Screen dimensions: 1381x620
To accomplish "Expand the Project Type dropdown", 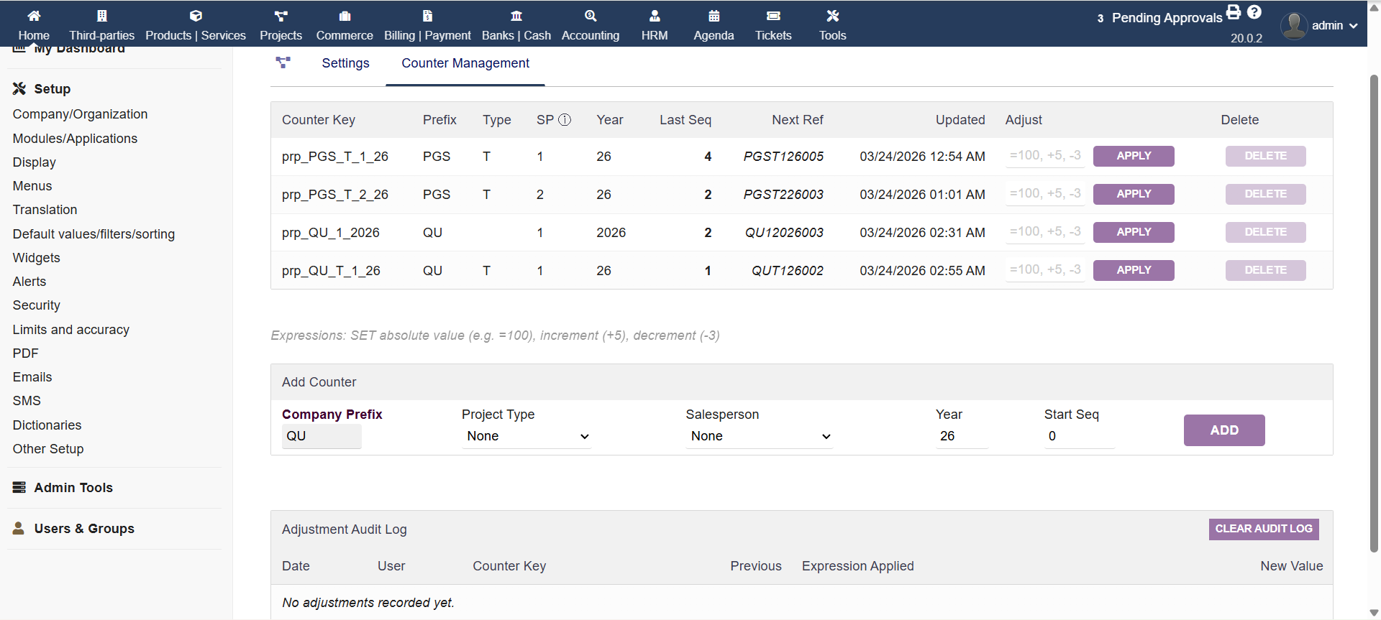I will (x=527, y=436).
